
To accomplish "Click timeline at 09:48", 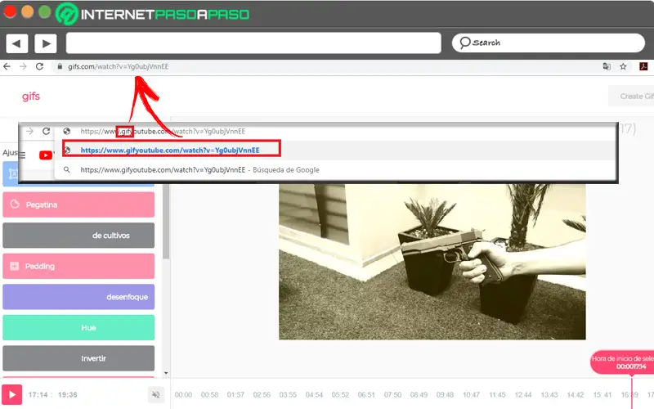I will pyautogui.click(x=445, y=395).
